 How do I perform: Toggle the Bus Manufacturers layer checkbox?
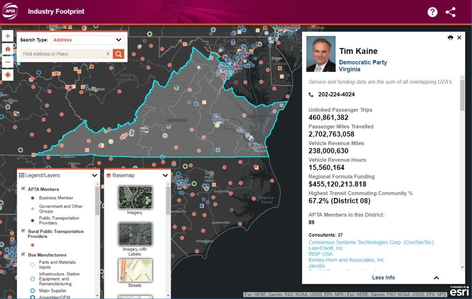click(x=23, y=254)
